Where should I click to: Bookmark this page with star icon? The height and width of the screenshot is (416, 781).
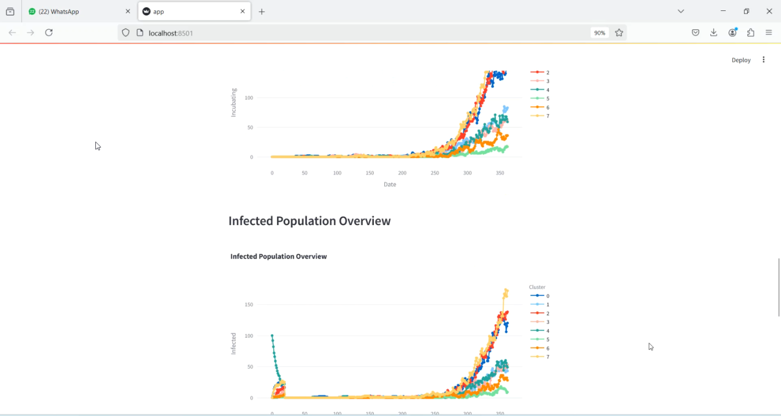[x=619, y=33]
